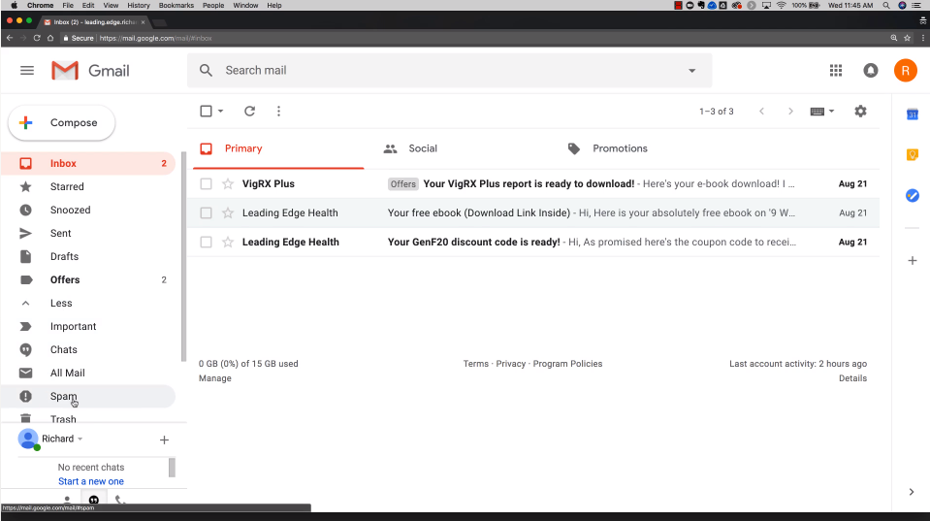Click the search magnifier icon in Search mail
This screenshot has height=521, width=930.
click(206, 70)
